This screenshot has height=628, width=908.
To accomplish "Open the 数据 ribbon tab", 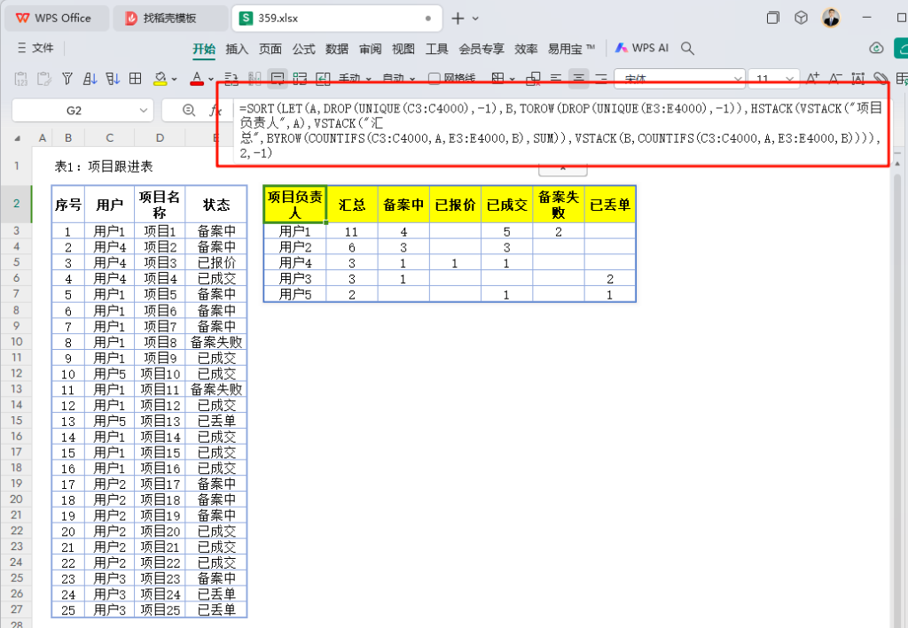I will click(337, 49).
